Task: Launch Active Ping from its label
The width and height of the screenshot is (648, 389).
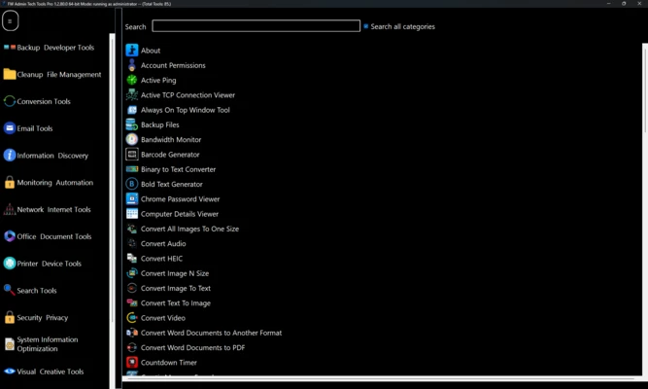Action: tap(158, 81)
